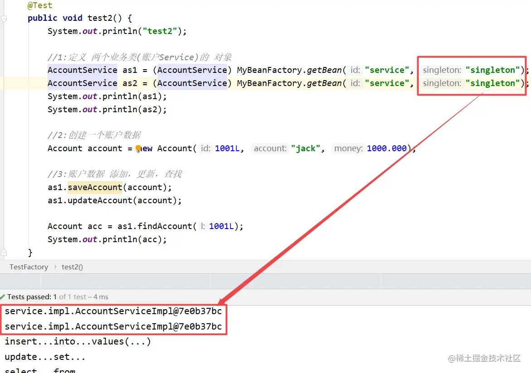Click the "money:" parameter inlay hint
Screen dimensions: 531x373
point(348,148)
